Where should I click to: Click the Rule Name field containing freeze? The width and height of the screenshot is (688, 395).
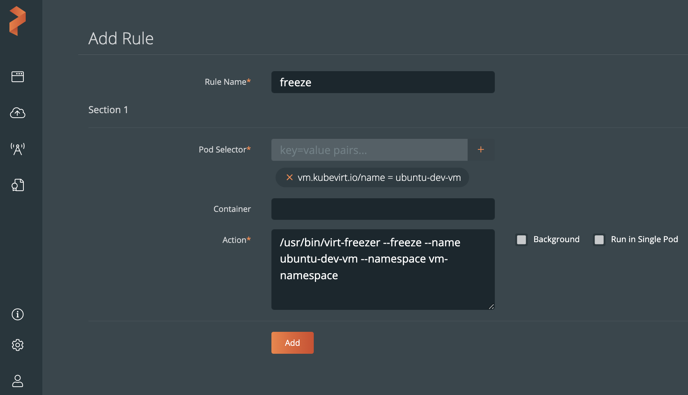(x=383, y=82)
